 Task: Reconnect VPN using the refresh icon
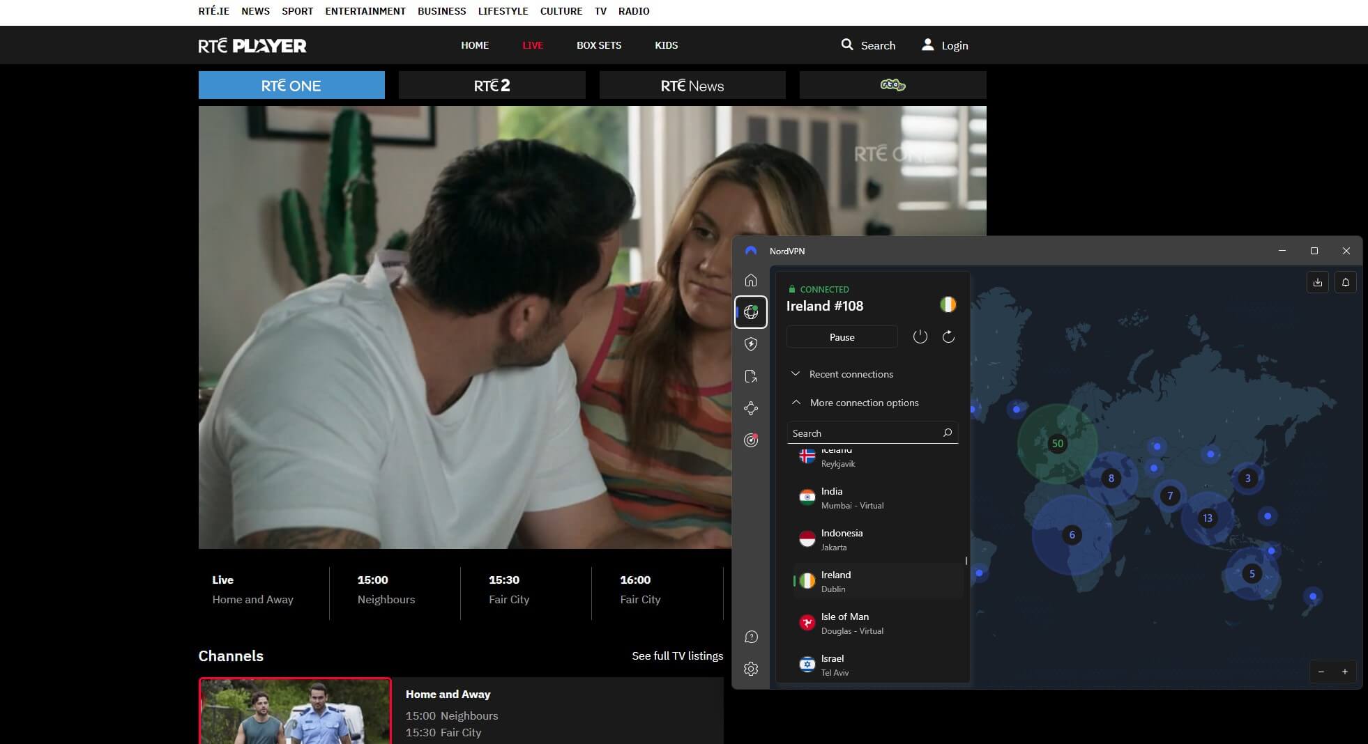point(948,336)
